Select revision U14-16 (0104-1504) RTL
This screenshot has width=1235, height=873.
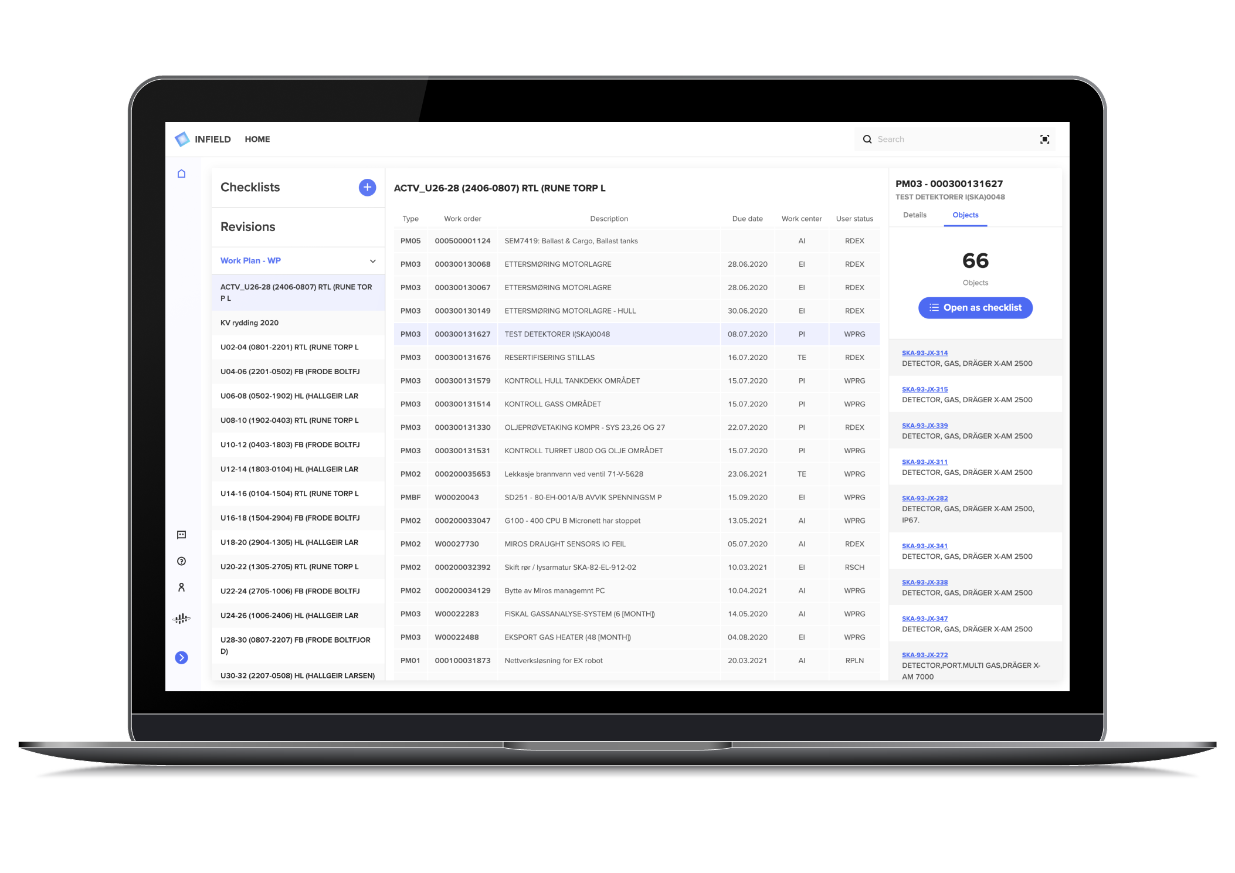[298, 494]
